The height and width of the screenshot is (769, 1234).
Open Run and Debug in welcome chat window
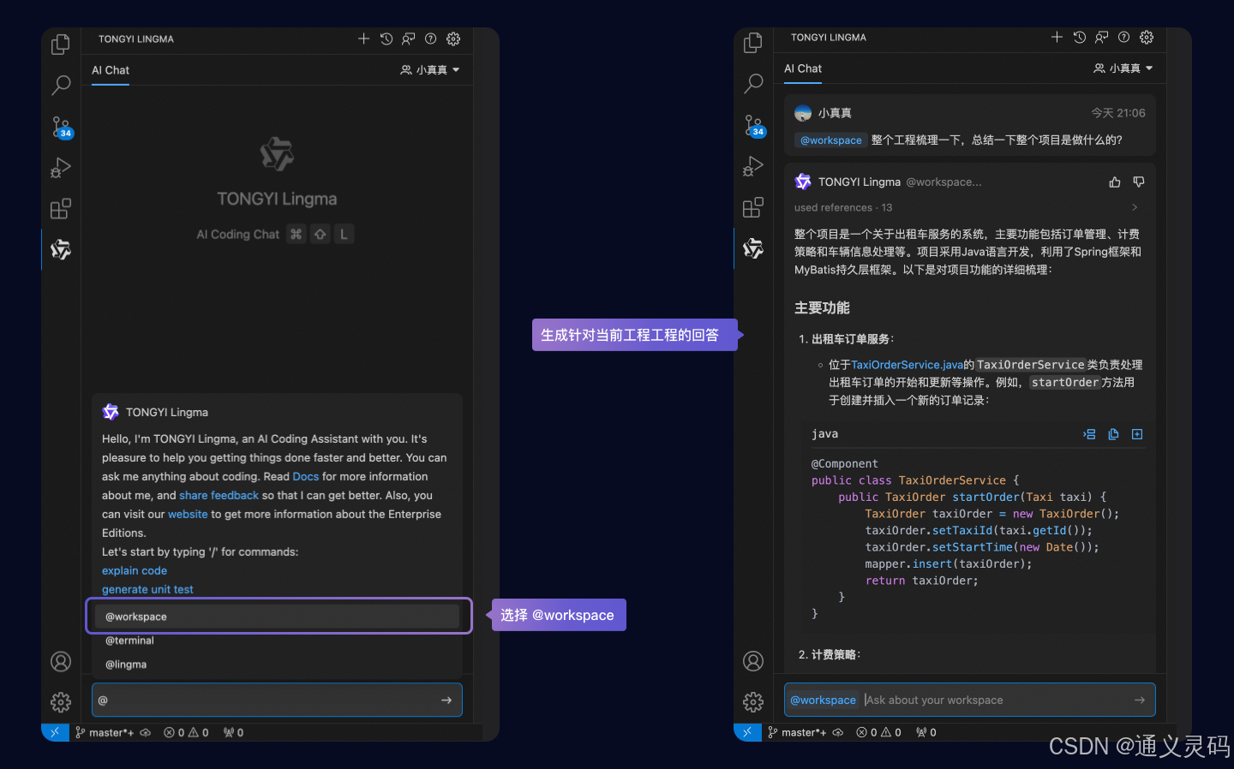61,168
